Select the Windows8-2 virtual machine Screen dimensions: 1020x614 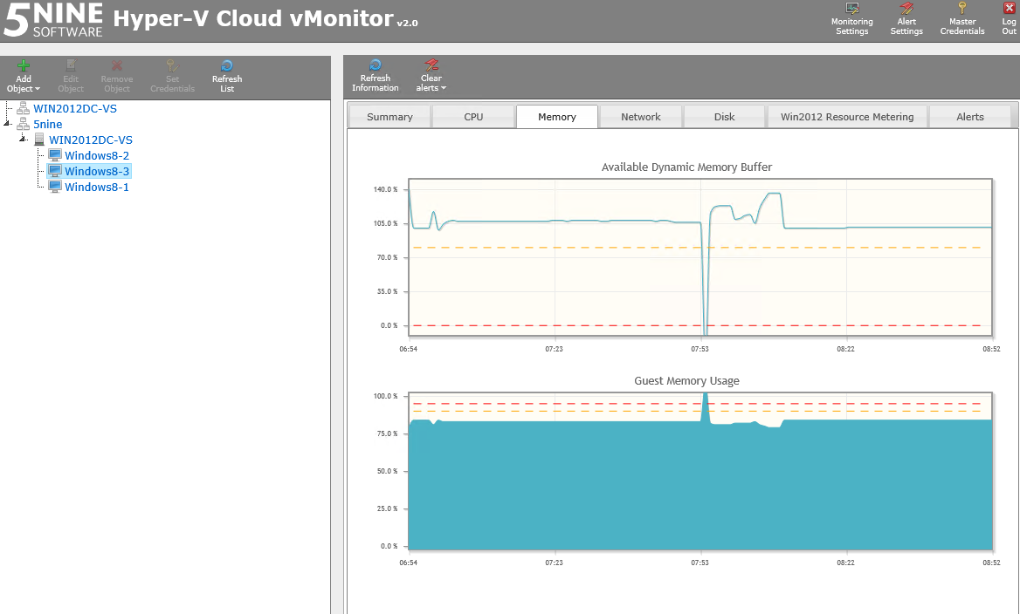pos(97,155)
